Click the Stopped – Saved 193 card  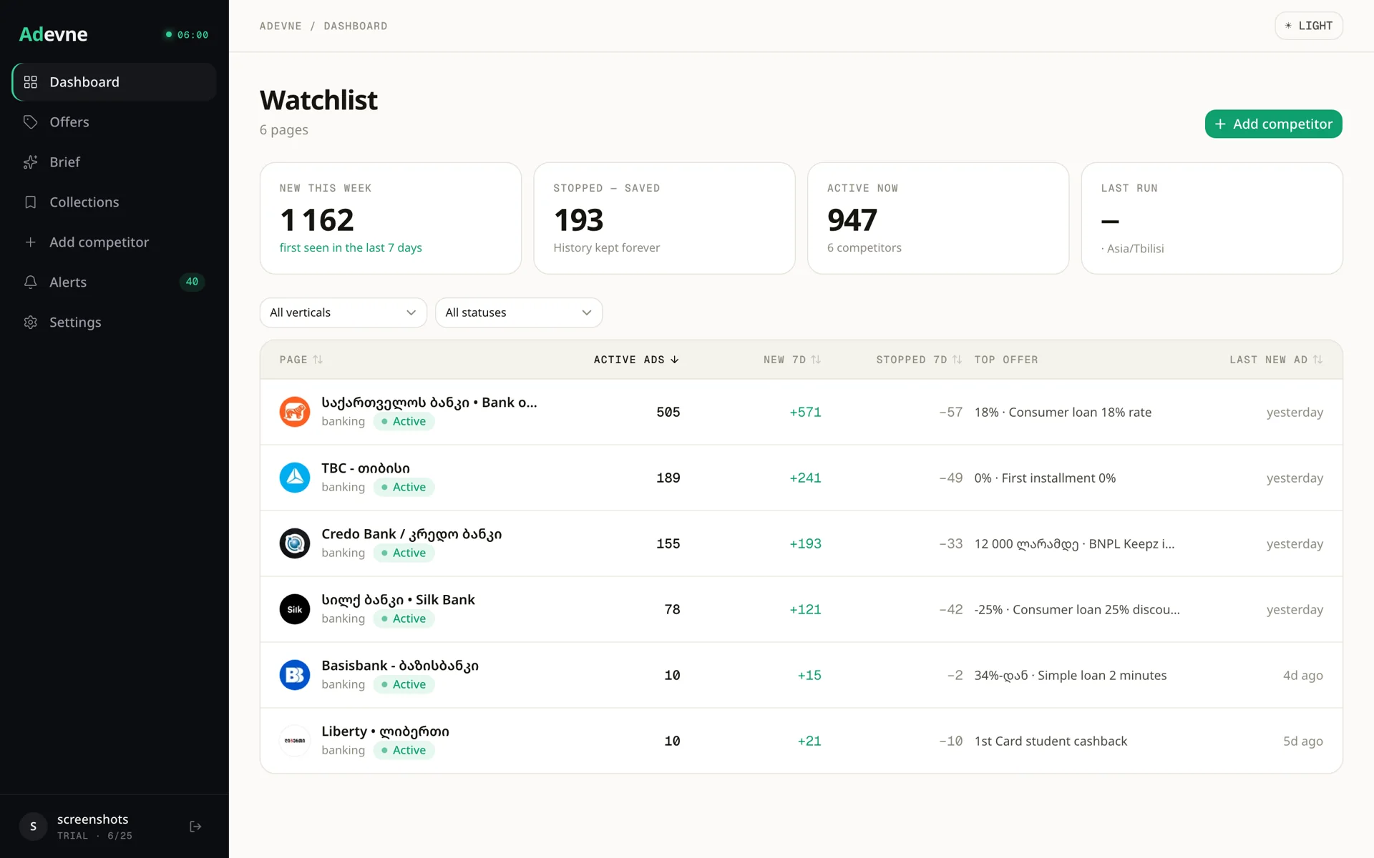664,218
